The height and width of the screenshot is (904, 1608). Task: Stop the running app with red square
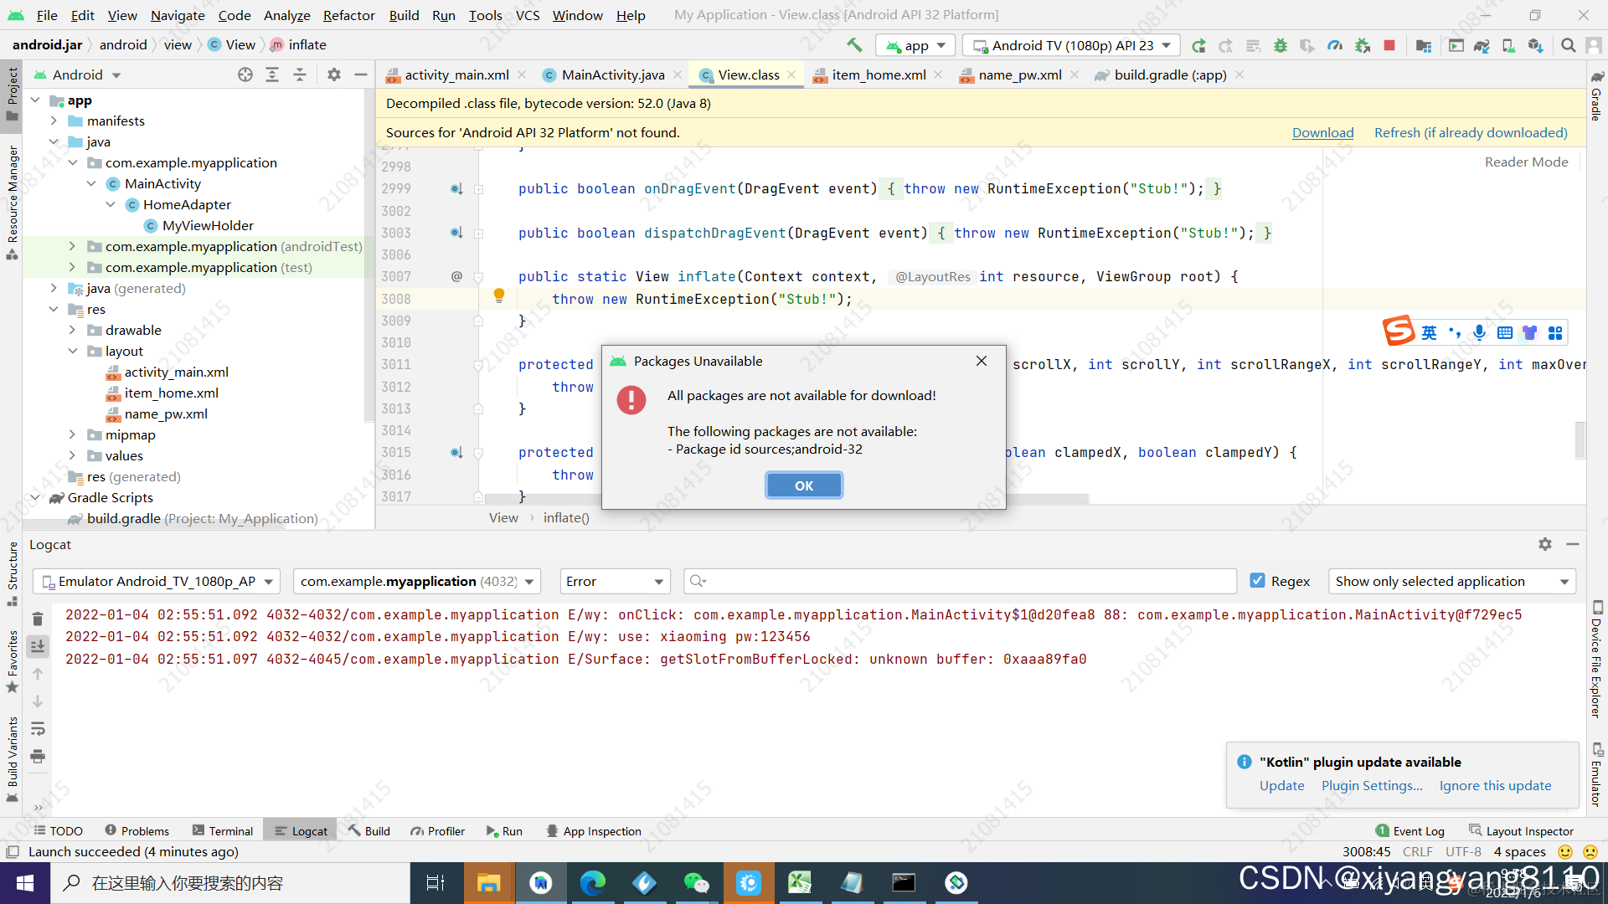tap(1389, 45)
